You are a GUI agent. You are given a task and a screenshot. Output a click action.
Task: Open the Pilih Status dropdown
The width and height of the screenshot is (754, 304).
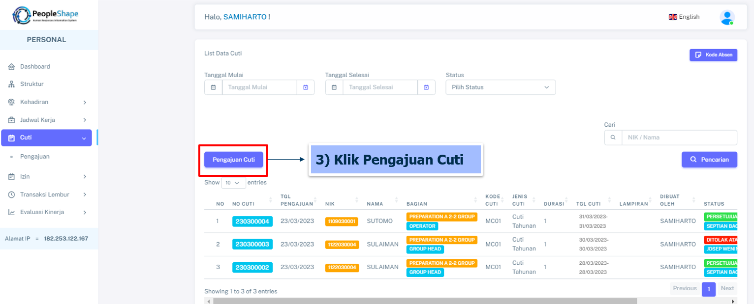point(500,87)
